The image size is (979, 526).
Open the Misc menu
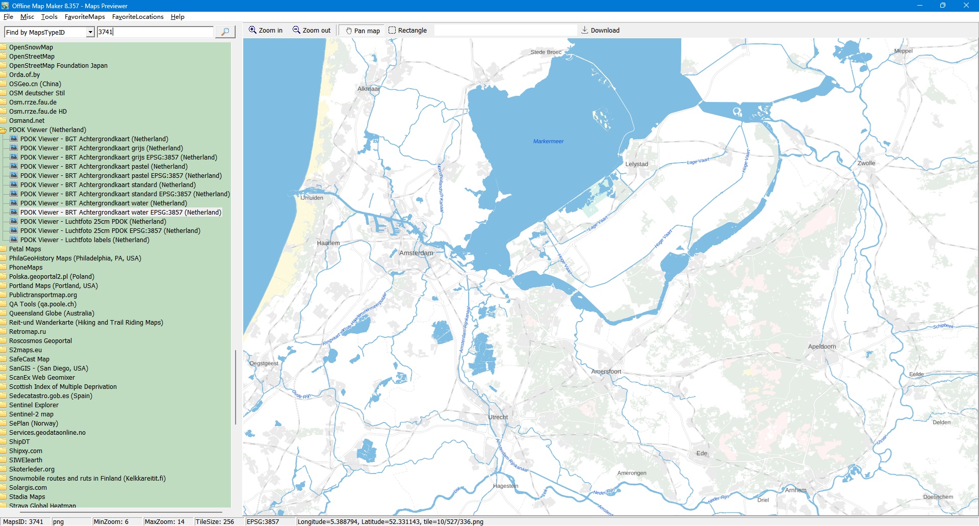point(27,17)
